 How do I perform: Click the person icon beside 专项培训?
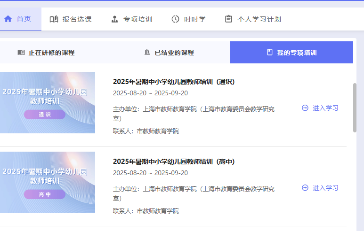(x=114, y=19)
